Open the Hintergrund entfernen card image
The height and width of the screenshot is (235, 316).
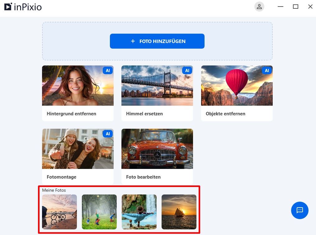click(x=78, y=85)
